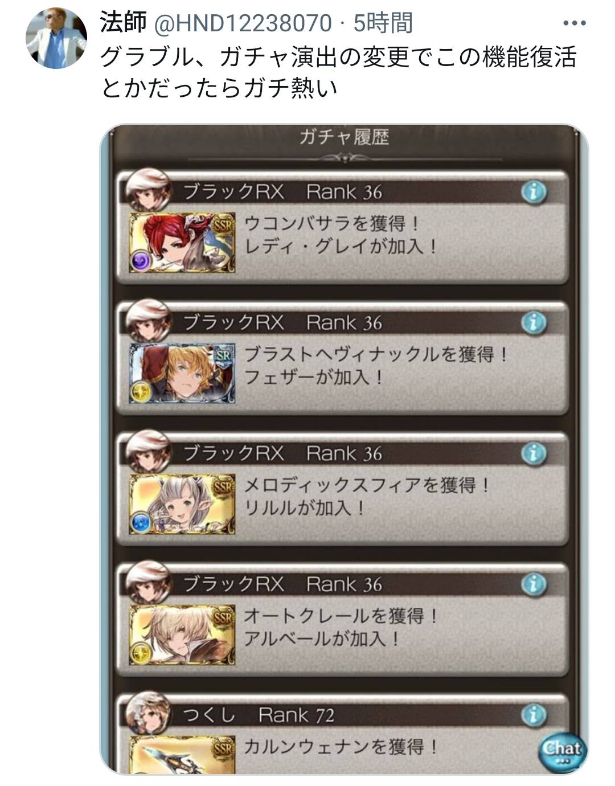Viewport: 615px width, 786px height.
Task: Open the 5時間 tweet timestamp
Action: 383,23
